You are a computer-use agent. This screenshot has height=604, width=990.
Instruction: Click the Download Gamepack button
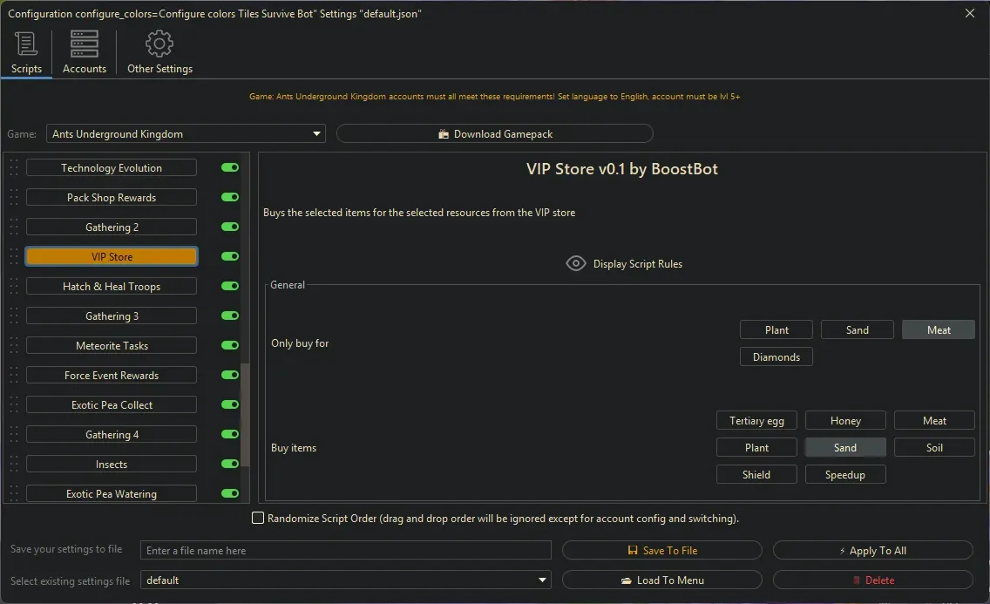click(x=494, y=134)
